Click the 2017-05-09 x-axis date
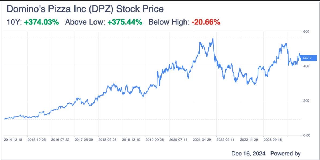Screen dimensions: 320x160 [x=84, y=140]
